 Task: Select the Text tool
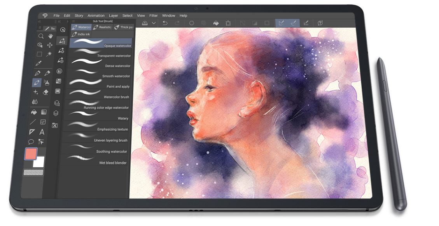tap(41, 131)
